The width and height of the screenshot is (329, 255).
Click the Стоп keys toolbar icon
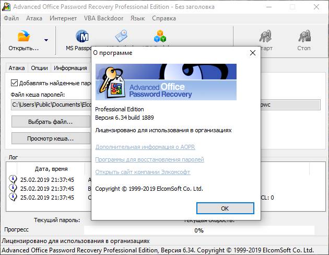tap(304, 36)
